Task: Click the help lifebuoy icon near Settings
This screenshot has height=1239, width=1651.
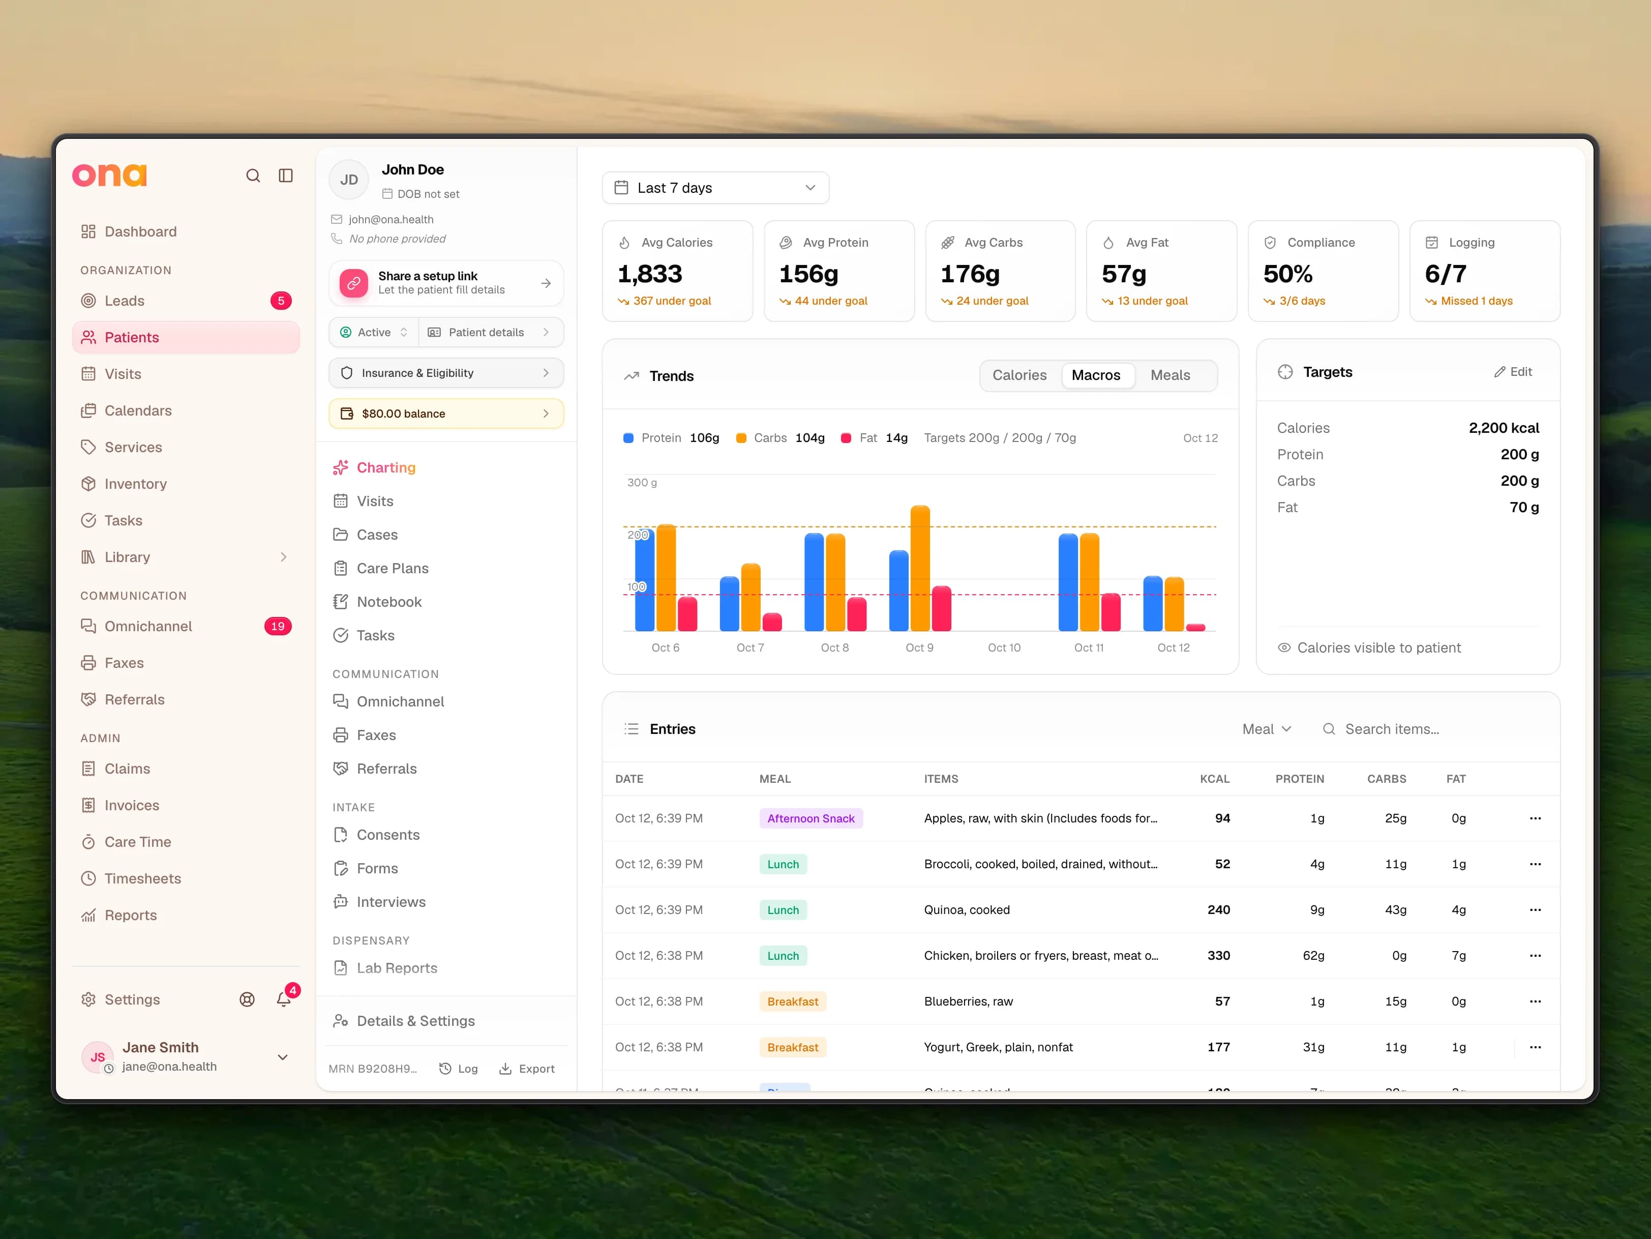Action: click(x=247, y=999)
